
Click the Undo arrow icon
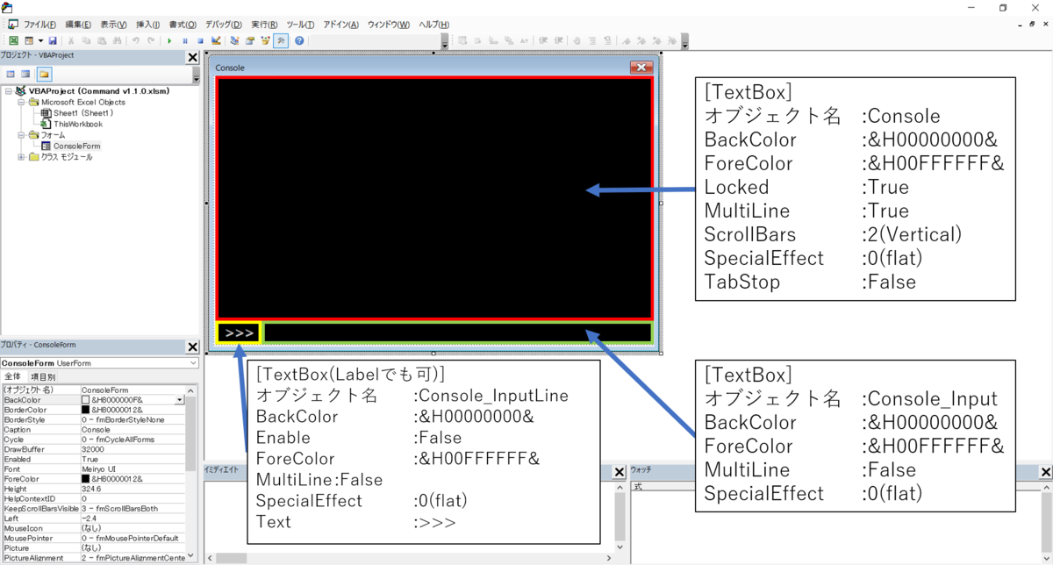(x=135, y=40)
